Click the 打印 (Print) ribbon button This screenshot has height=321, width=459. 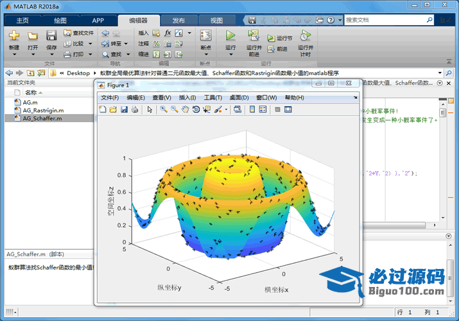(x=74, y=54)
